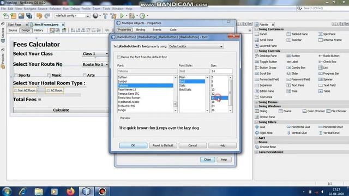
Task: Click the Build Project hammer icon
Action: click(105, 16)
